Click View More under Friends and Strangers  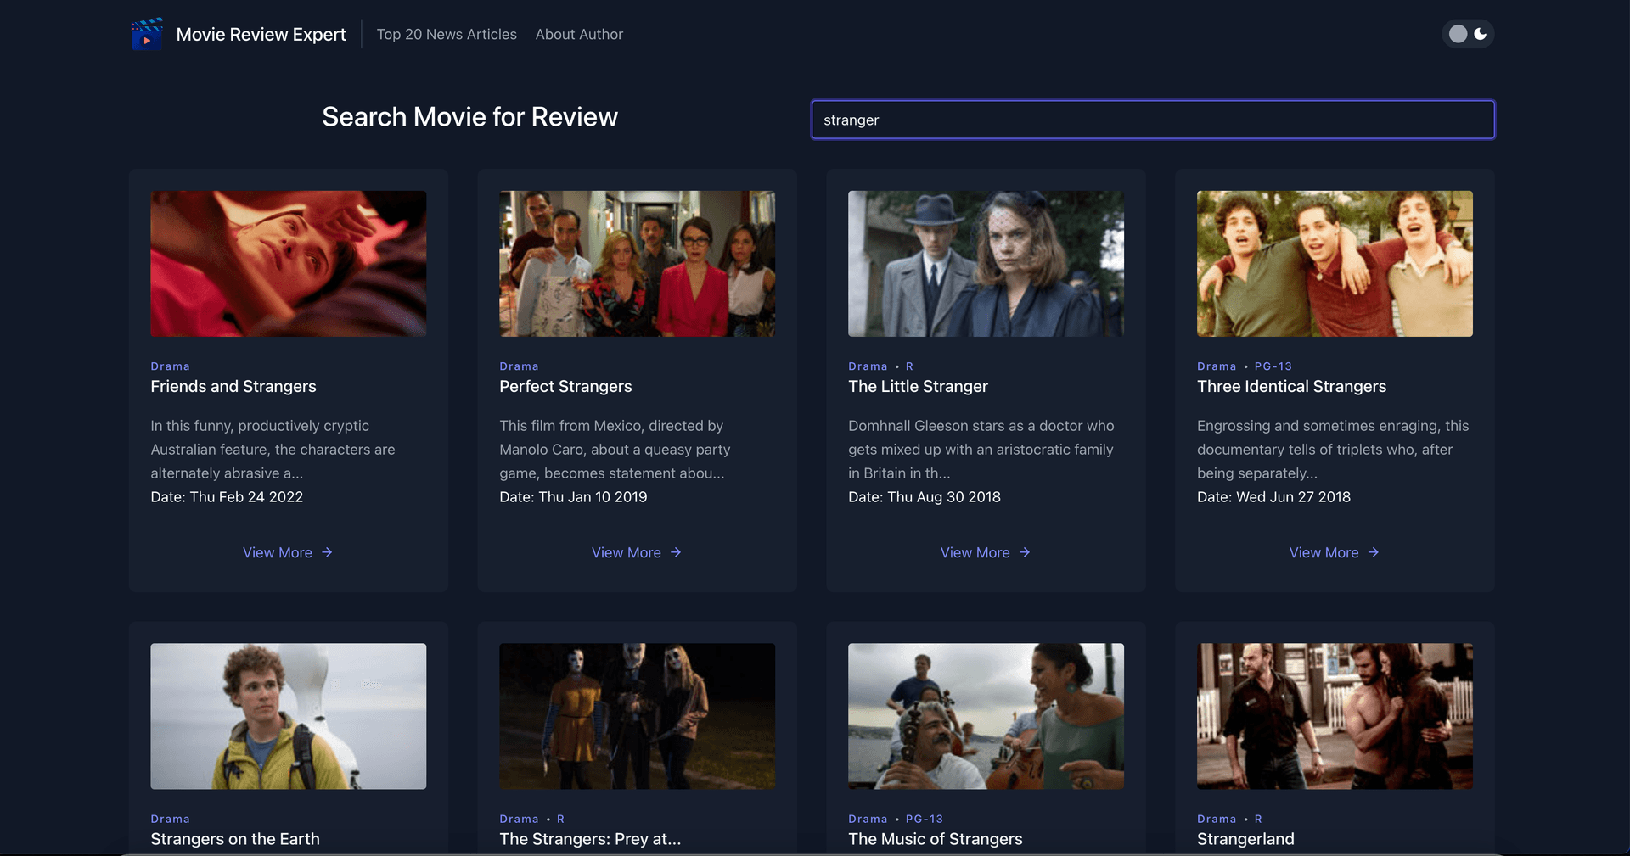(288, 552)
